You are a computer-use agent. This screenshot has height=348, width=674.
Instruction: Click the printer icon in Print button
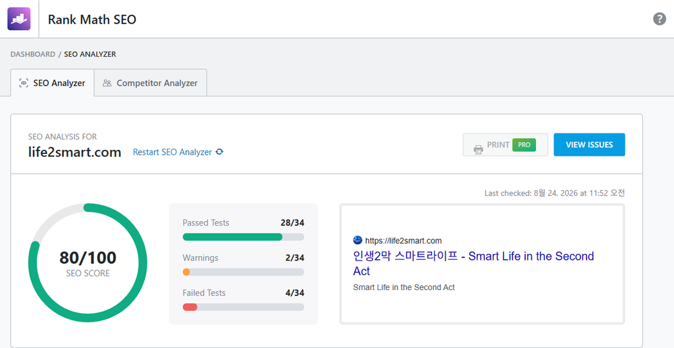pos(478,149)
